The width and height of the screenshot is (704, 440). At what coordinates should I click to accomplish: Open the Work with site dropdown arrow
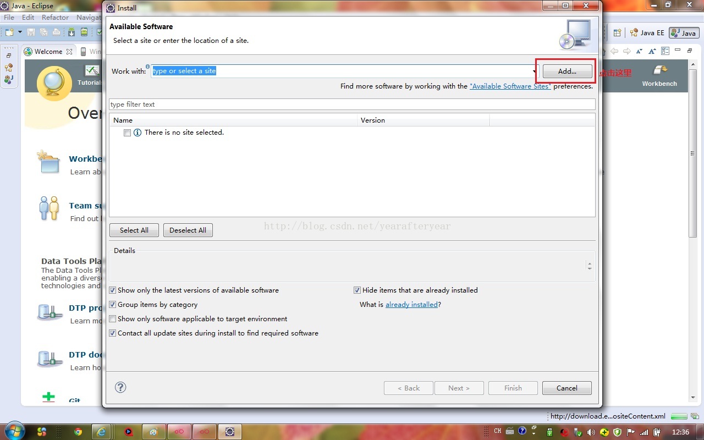[535, 71]
